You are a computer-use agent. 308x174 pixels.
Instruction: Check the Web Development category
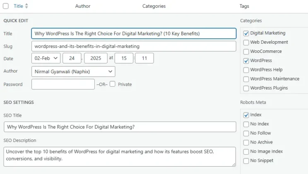246,42
